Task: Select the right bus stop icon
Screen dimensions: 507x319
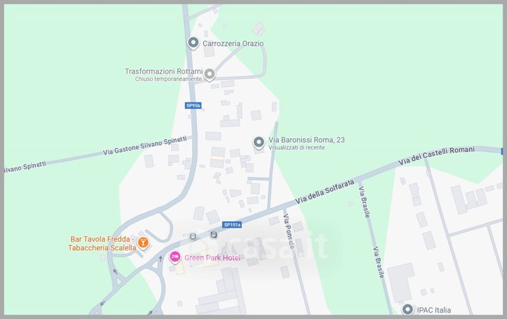Action: click(x=214, y=235)
